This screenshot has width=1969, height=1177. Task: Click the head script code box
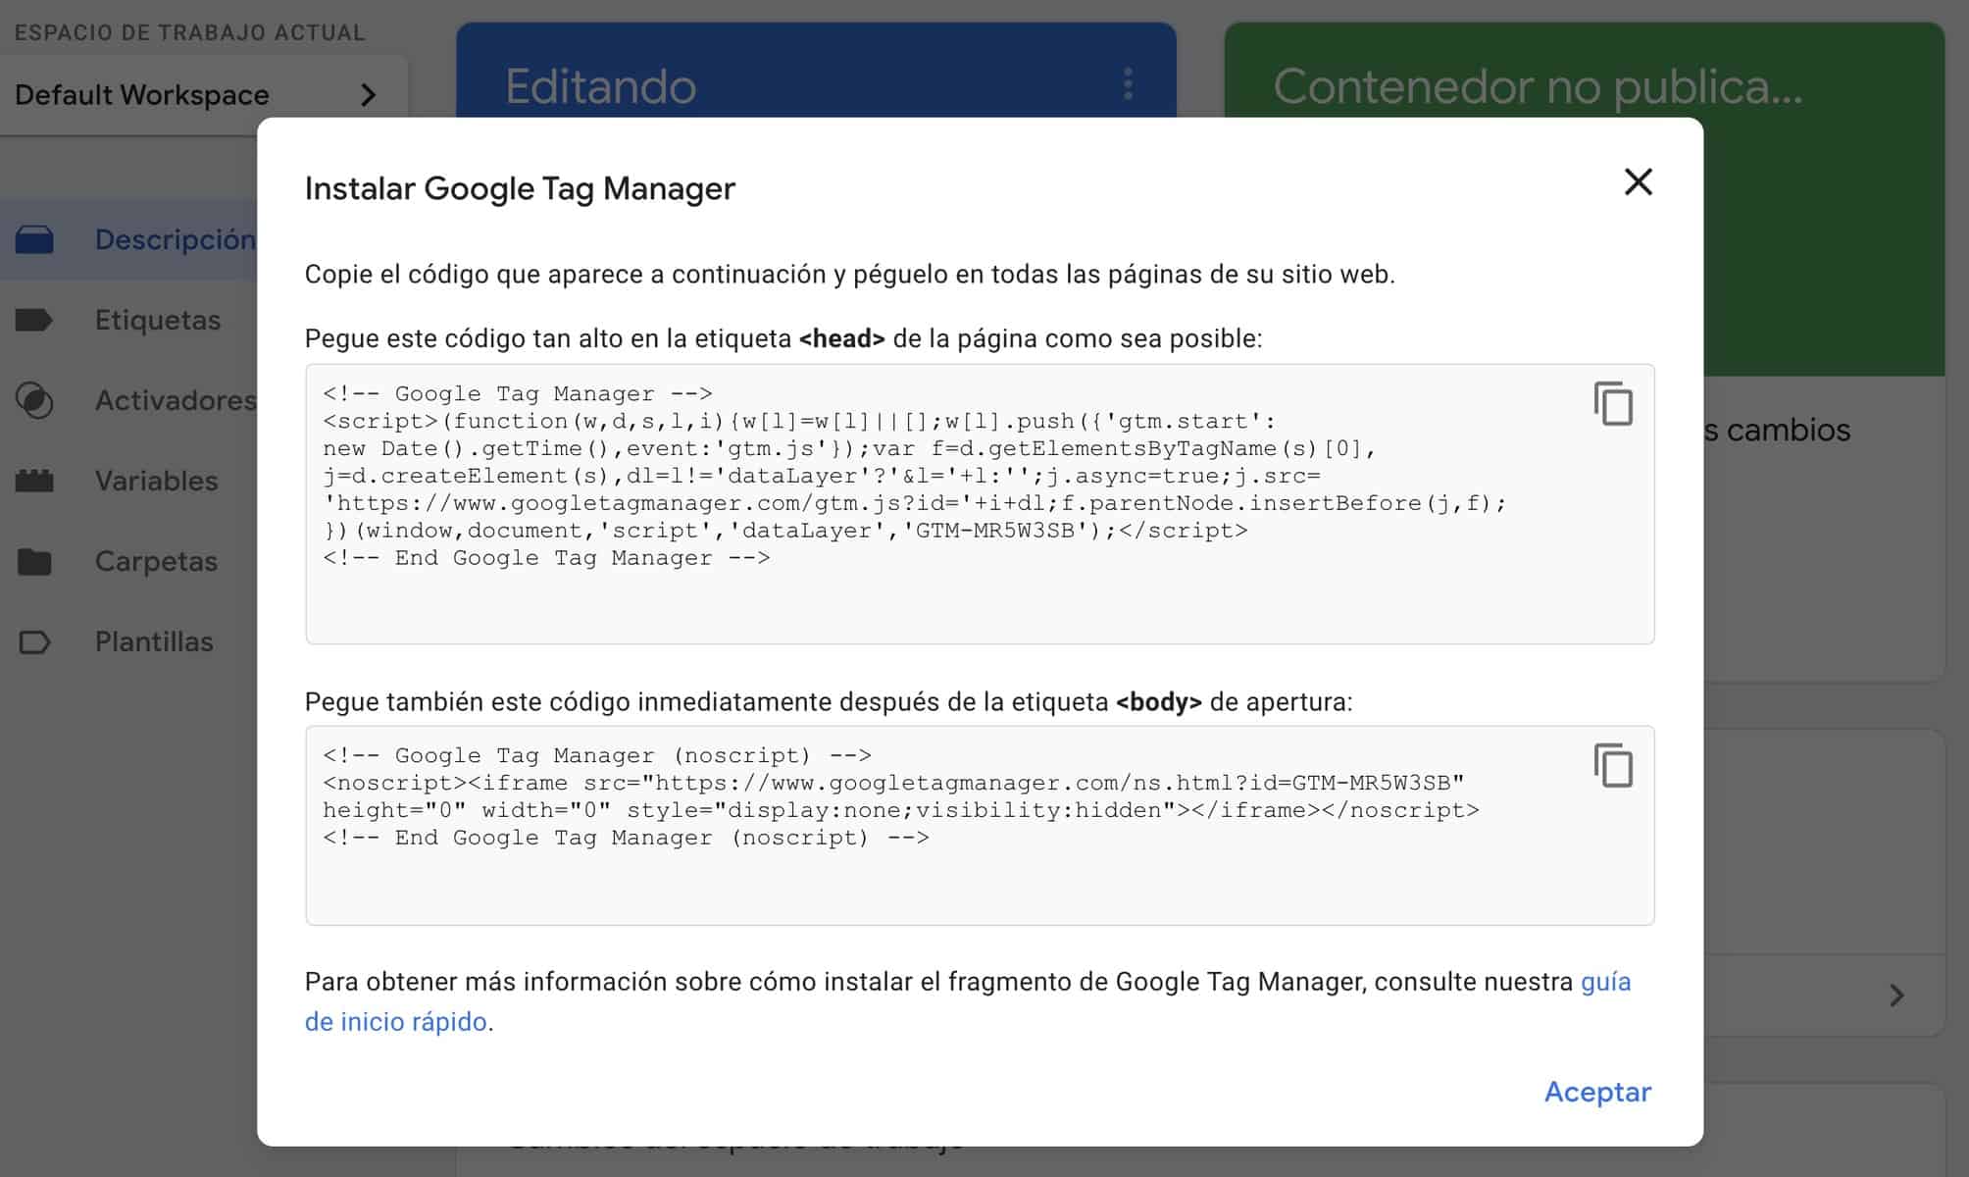coord(980,504)
